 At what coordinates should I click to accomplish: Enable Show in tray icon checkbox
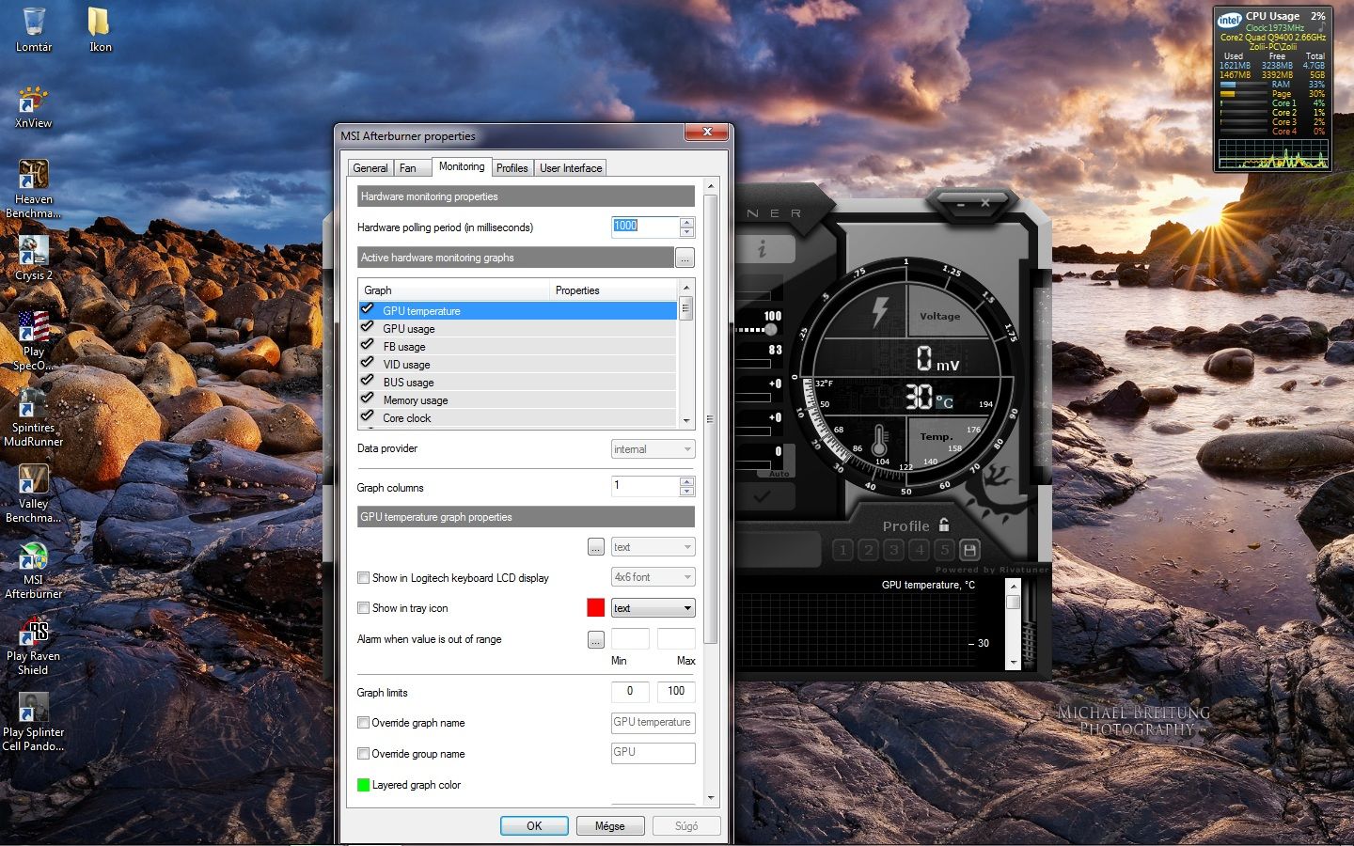pos(363,608)
